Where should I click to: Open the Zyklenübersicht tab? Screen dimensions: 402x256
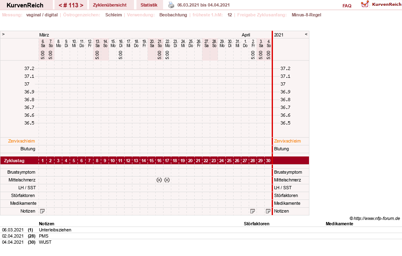tap(110, 5)
